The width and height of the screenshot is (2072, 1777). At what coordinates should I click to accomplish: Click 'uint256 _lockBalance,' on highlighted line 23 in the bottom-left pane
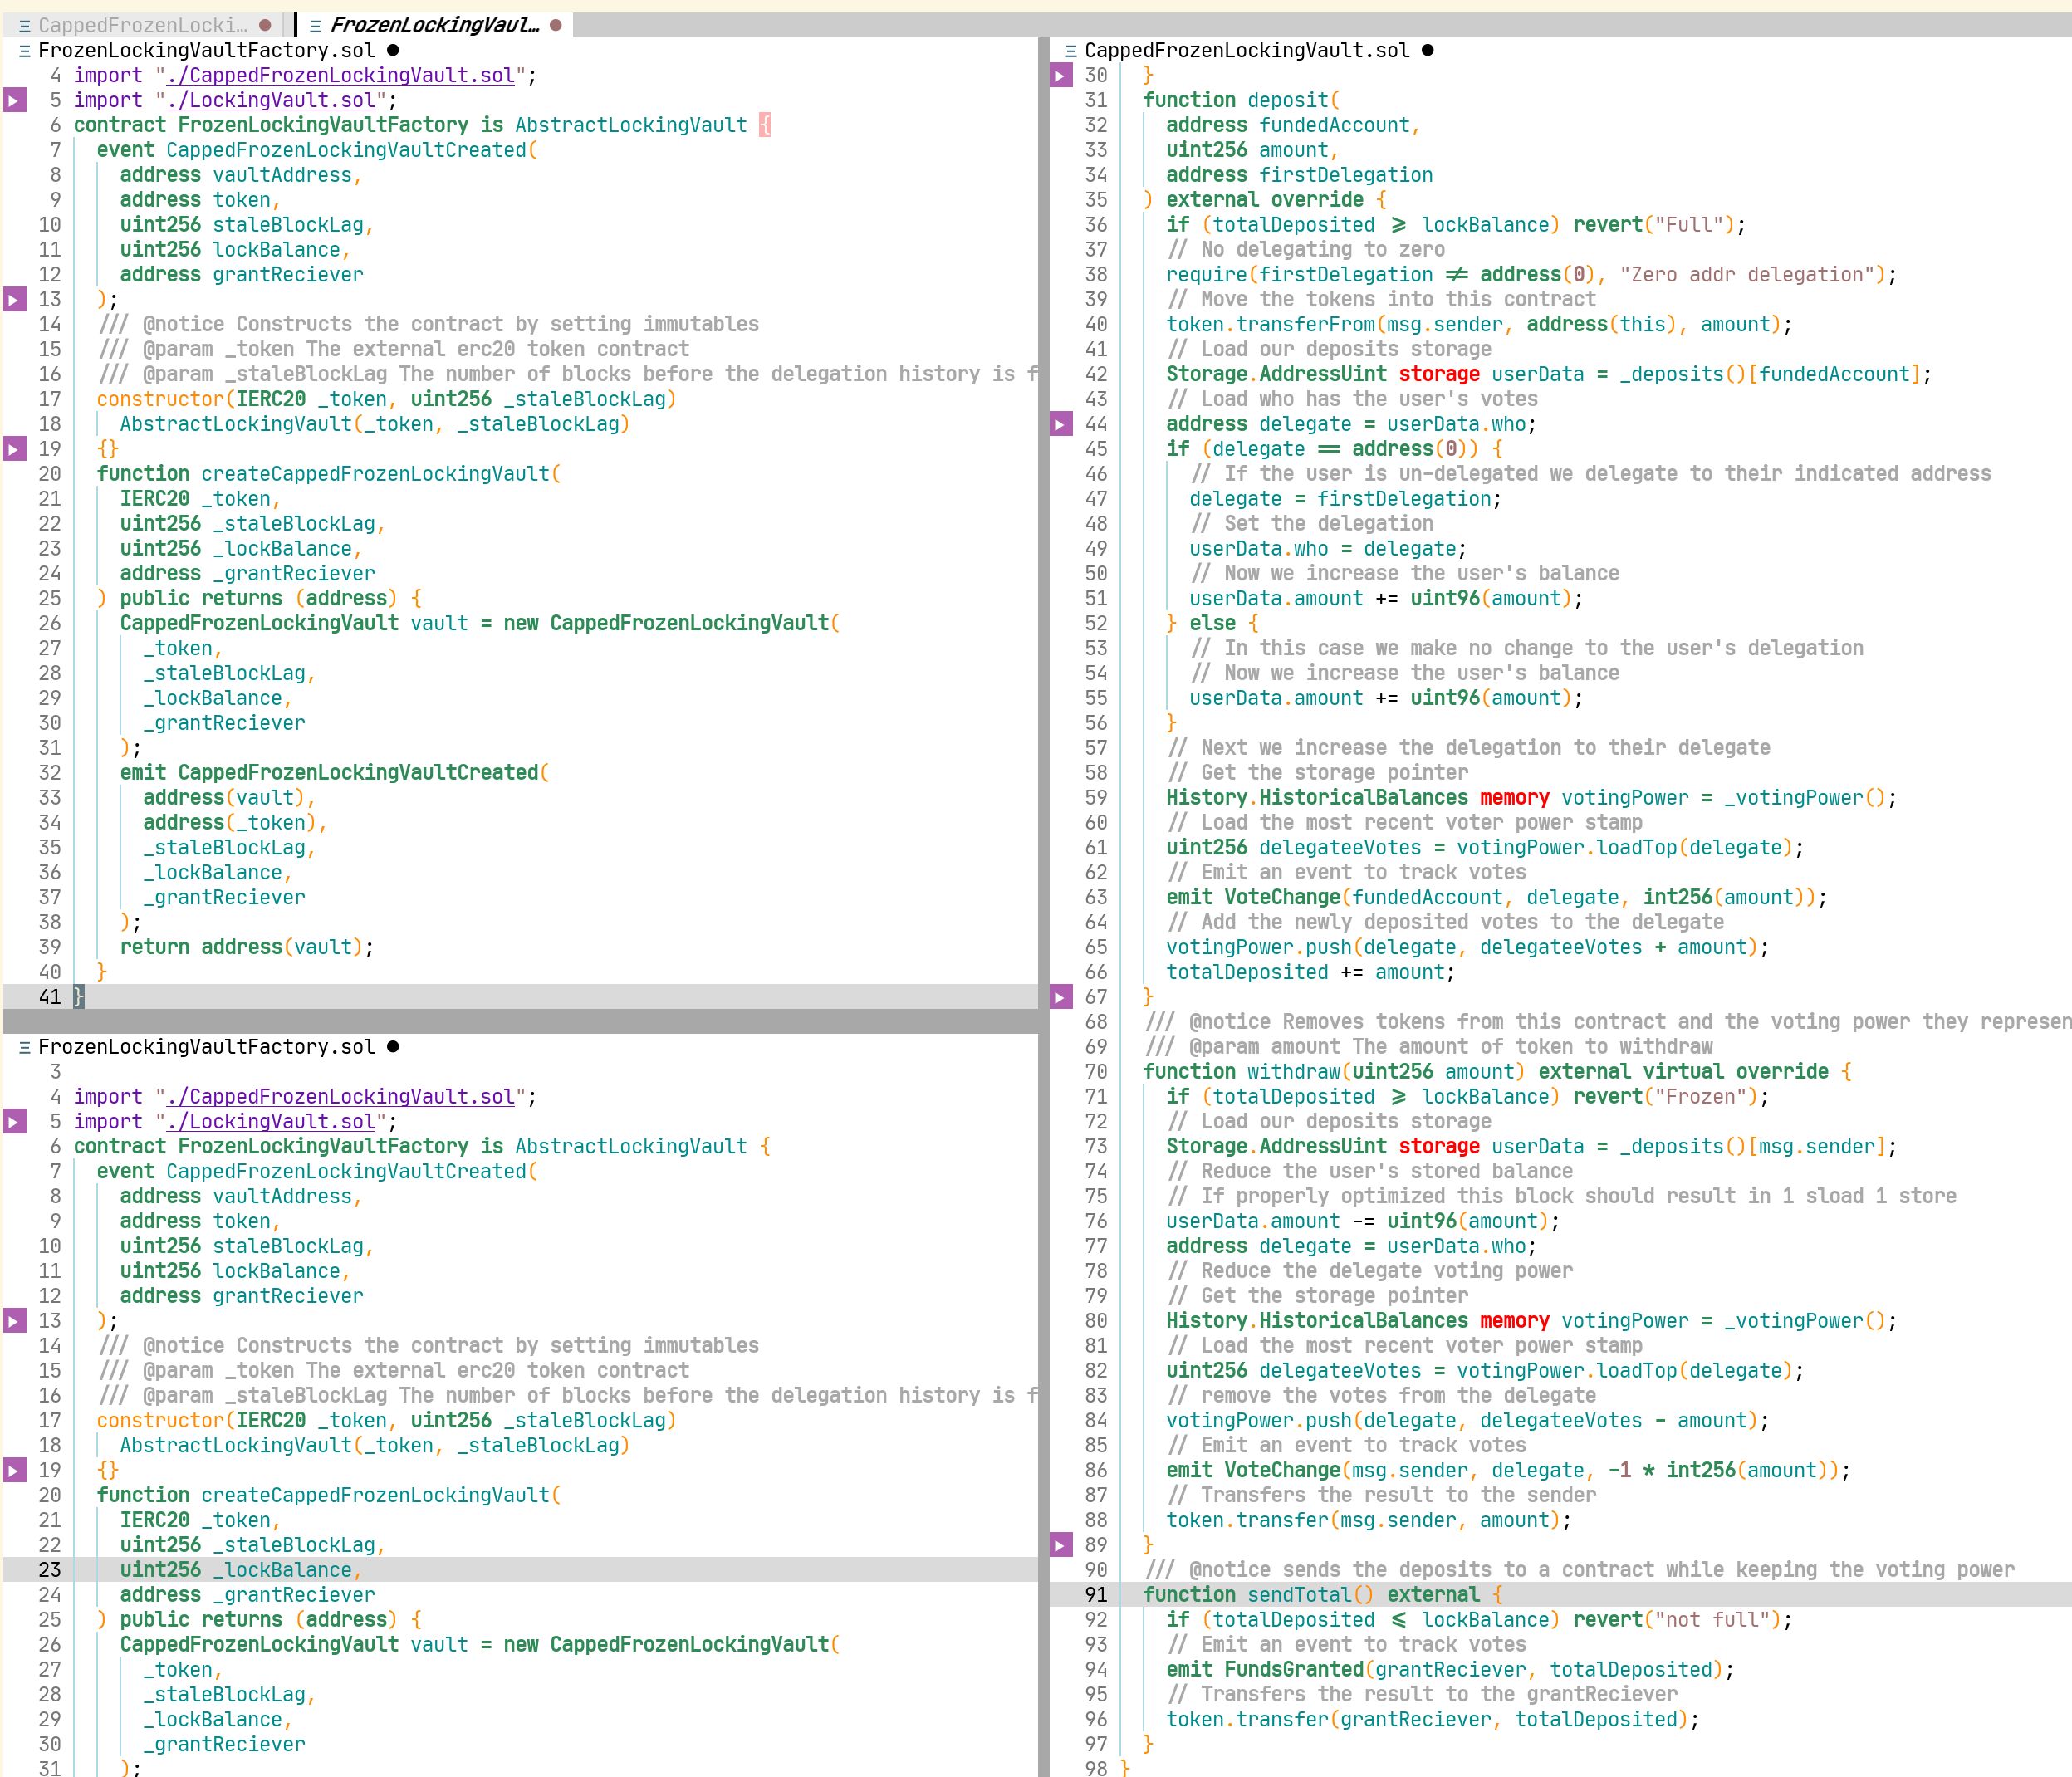click(241, 1570)
